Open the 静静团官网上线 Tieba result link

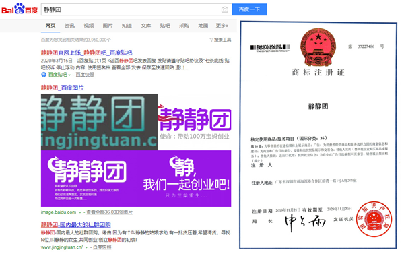click(x=87, y=53)
